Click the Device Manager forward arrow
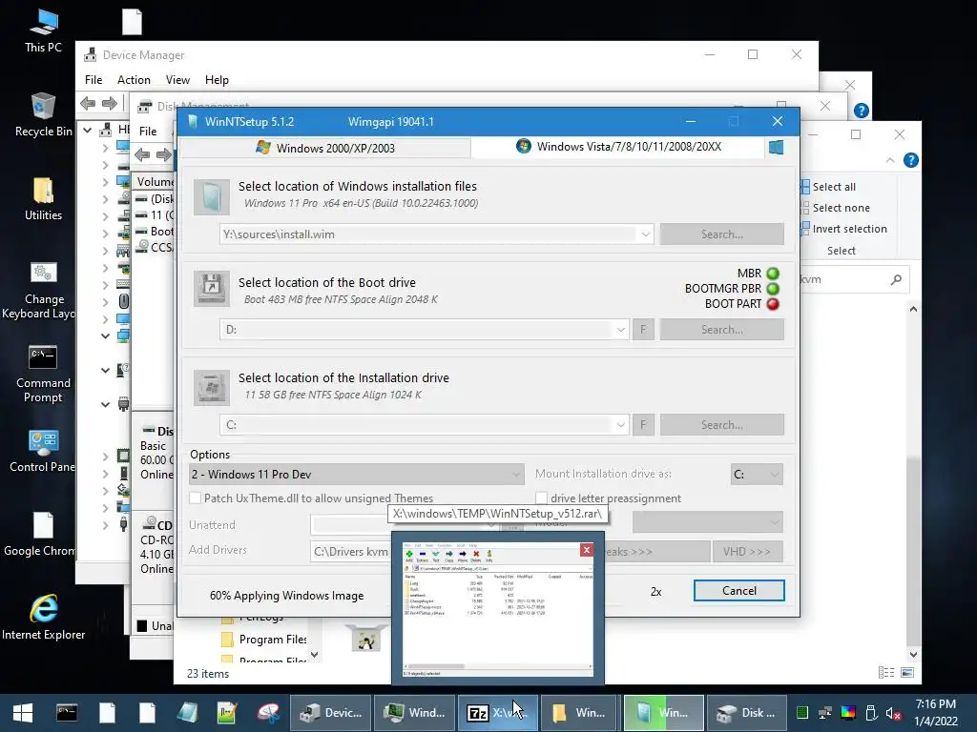This screenshot has height=732, width=977. (109, 103)
